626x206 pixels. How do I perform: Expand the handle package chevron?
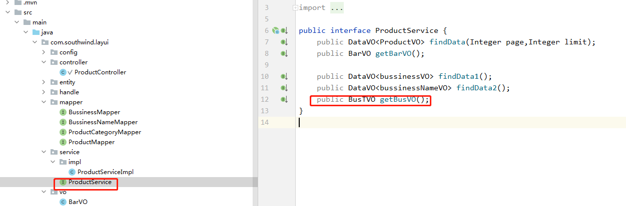(x=44, y=92)
